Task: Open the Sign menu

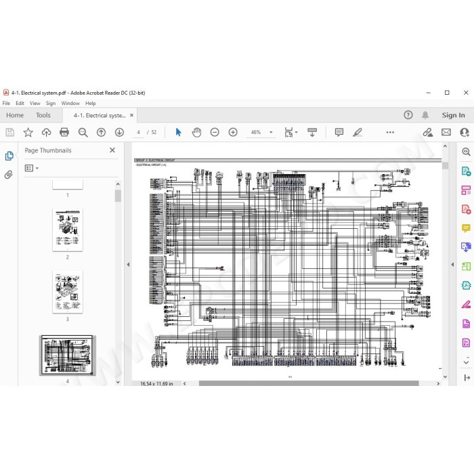Action: coord(51,103)
